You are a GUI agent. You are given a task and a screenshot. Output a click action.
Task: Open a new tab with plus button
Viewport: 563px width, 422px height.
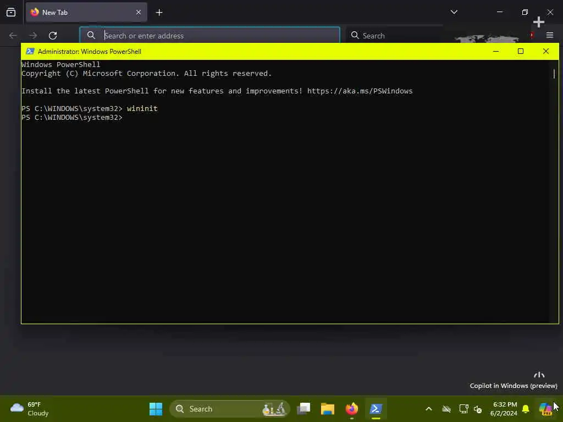pyautogui.click(x=159, y=13)
